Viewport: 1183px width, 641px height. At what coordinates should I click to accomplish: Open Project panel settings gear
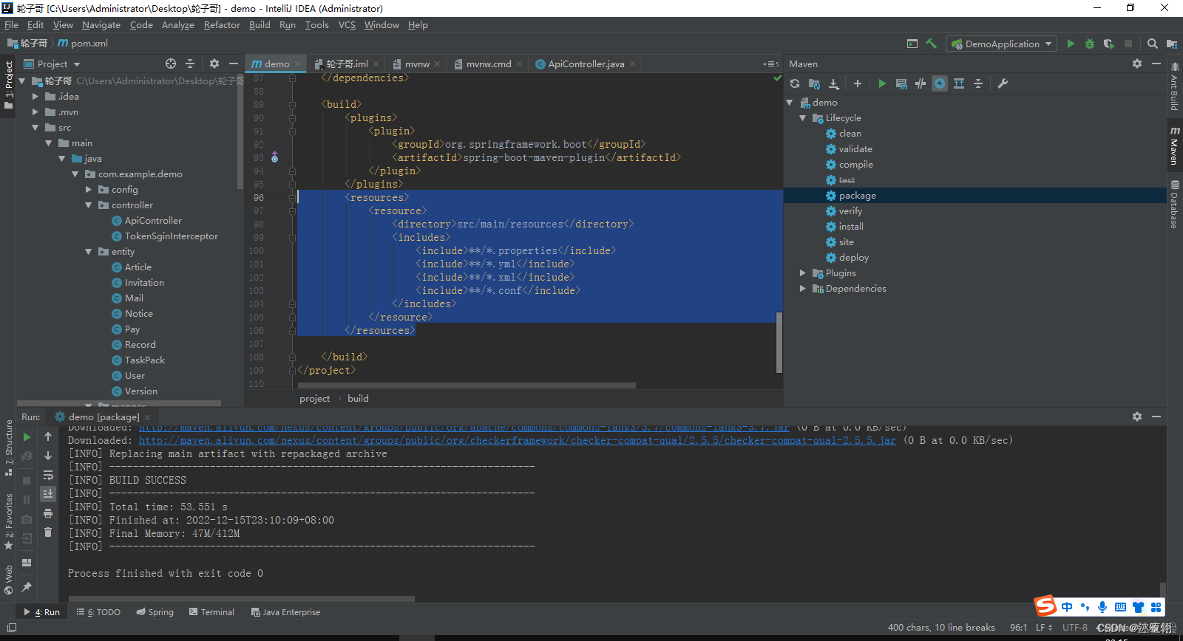(x=214, y=64)
